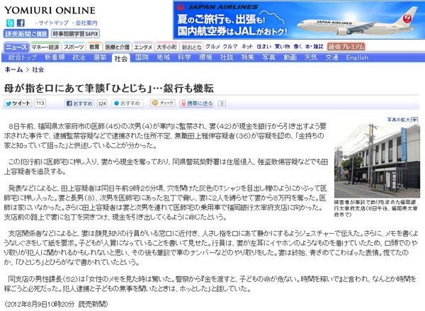Screen dimensions: 425x311
Task: Select the 大手小町 tab
Action: tap(166, 47)
